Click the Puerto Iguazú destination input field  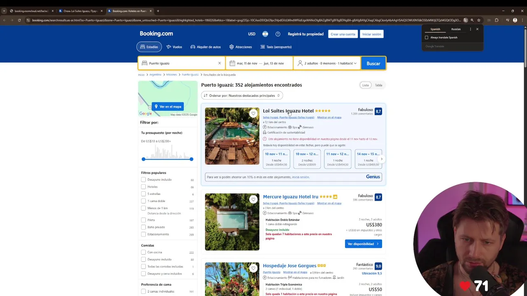182,63
